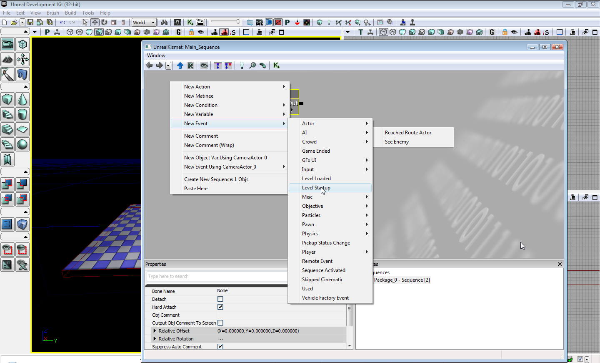The image size is (600, 363).
Task: Open left viewport options dropdown arrow
Action: click(x=35, y=32)
